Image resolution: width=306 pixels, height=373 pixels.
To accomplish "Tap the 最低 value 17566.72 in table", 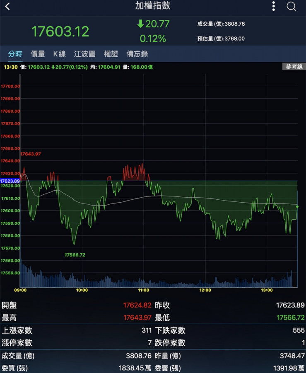I will (291, 317).
